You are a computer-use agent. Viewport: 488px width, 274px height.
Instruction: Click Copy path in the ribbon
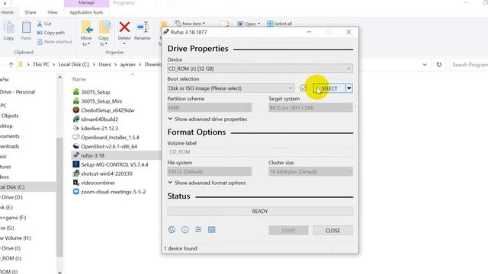(x=51, y=33)
